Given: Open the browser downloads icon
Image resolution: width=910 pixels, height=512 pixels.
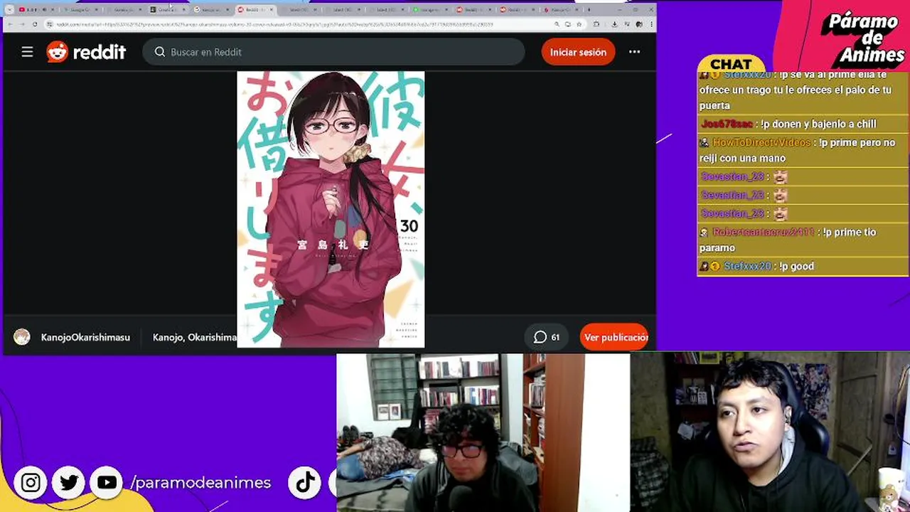Looking at the screenshot, I should click(x=616, y=24).
